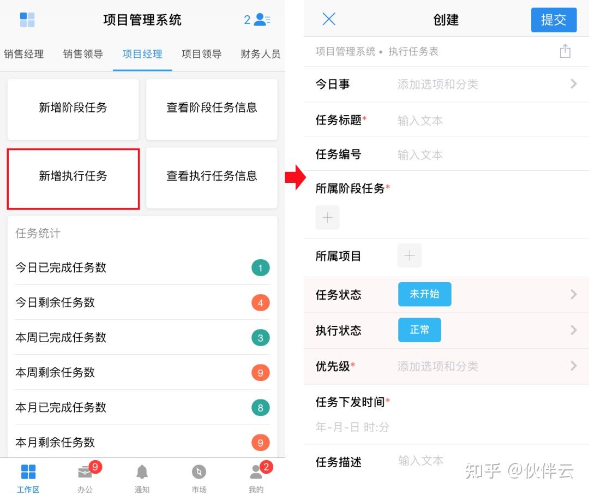Expand the 任务状态 chevron
This screenshot has height=495, width=589.
tap(573, 294)
